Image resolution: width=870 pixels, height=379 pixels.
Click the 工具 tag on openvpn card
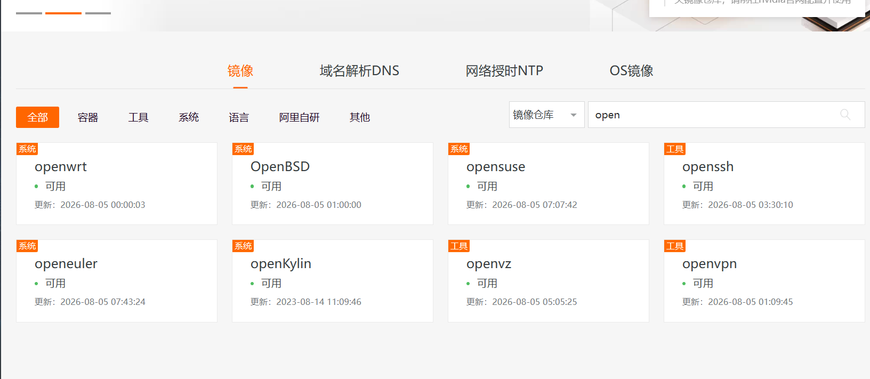pos(675,246)
